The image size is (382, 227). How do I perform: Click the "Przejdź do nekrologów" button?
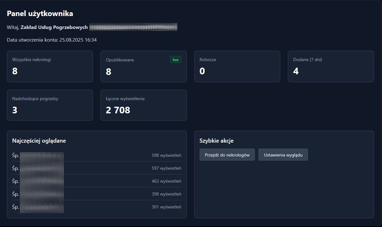(227, 155)
